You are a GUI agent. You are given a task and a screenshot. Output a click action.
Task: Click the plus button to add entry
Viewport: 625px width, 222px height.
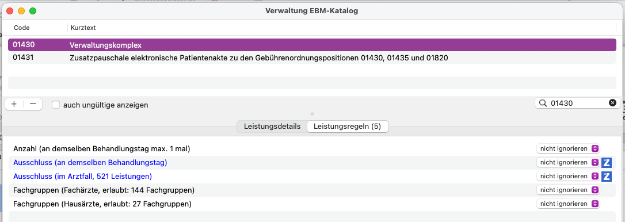pos(14,104)
